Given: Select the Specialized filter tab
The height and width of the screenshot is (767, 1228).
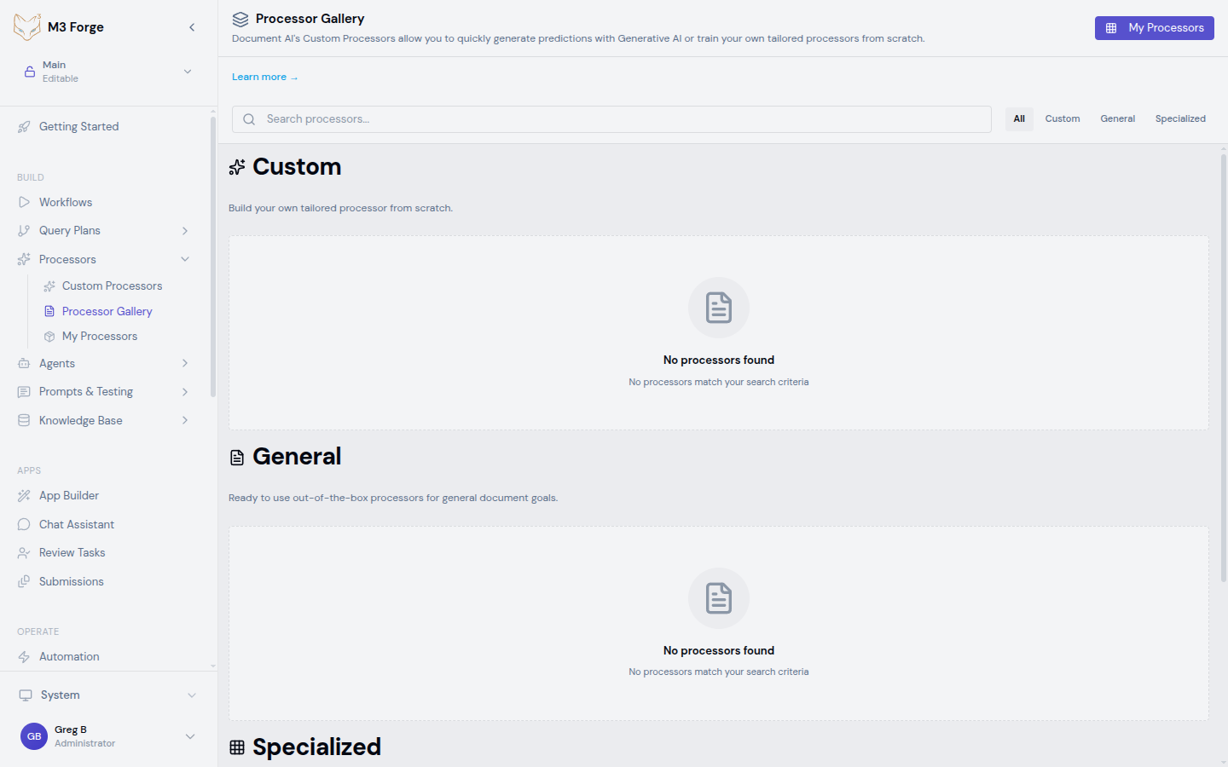Looking at the screenshot, I should (x=1179, y=119).
